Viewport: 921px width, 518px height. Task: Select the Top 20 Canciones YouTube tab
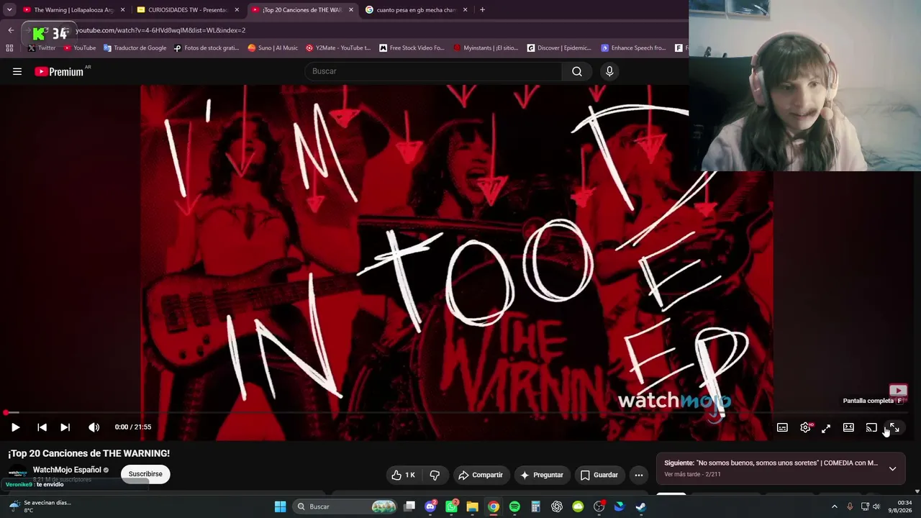point(302,10)
